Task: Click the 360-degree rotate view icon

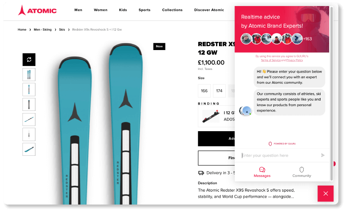Action: 29,60
